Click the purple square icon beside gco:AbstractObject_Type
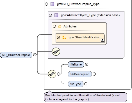The image size is (132, 103). (56, 15)
